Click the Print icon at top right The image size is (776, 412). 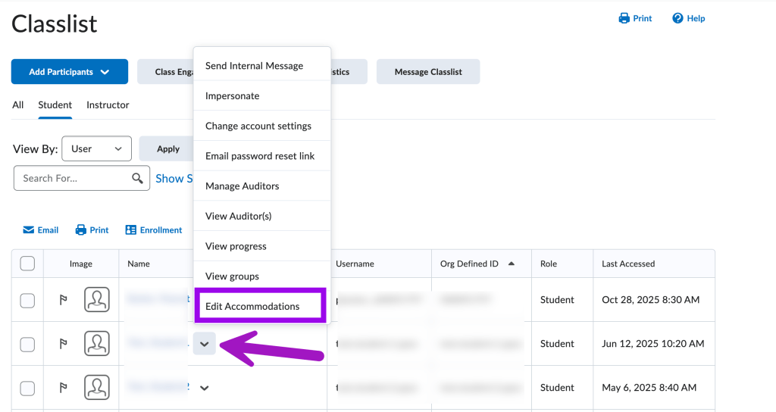(x=624, y=18)
